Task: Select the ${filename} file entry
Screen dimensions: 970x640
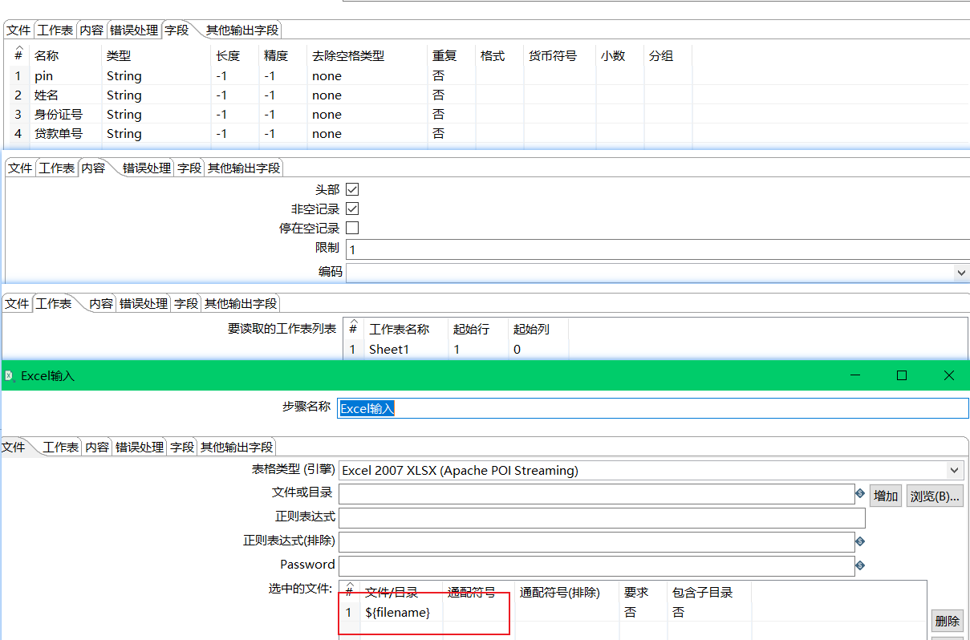Action: coord(398,613)
